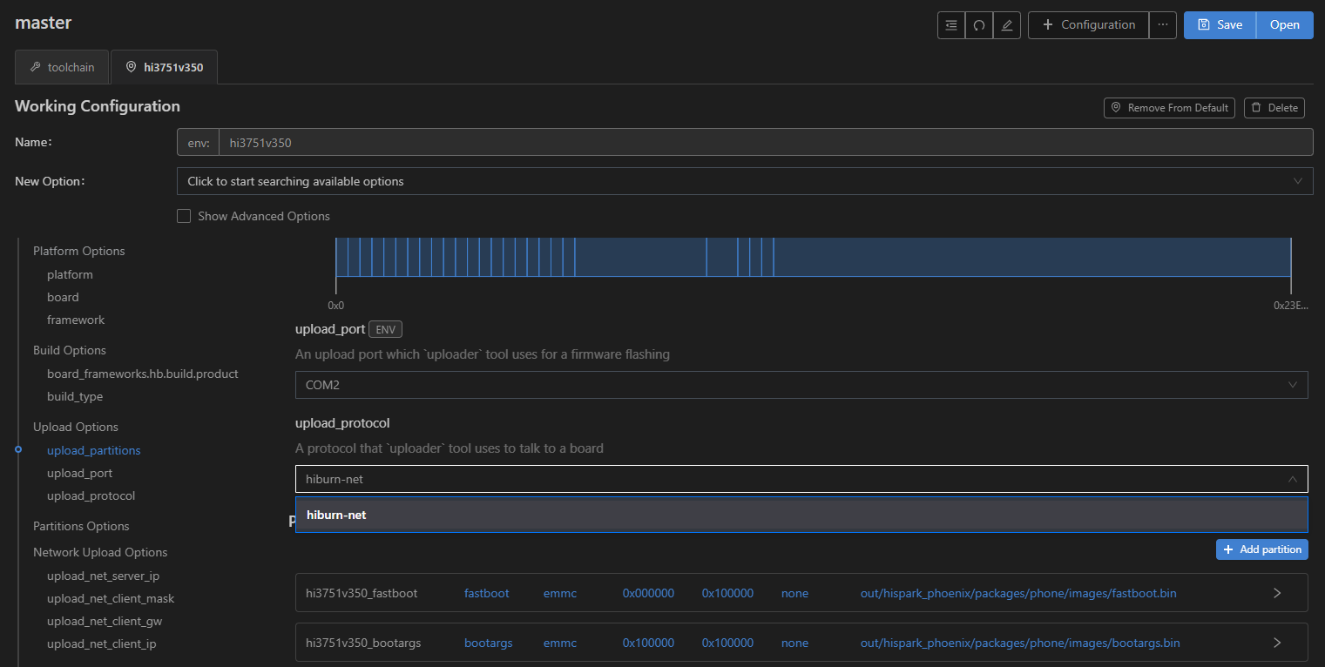Click the refresh/reload icon button
Image resolution: width=1325 pixels, height=667 pixels.
click(x=978, y=25)
